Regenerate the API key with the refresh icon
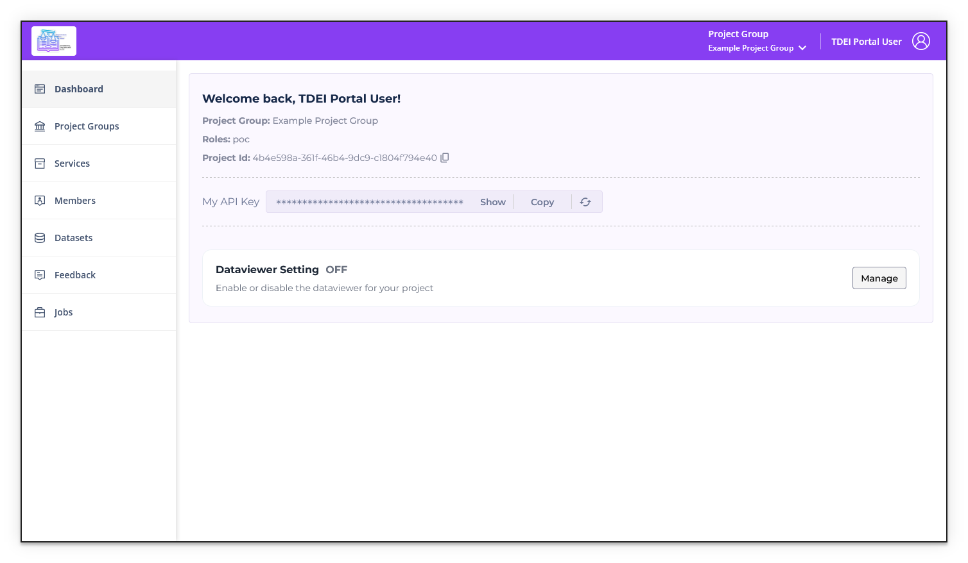Viewport: 968px width, 563px height. click(585, 201)
